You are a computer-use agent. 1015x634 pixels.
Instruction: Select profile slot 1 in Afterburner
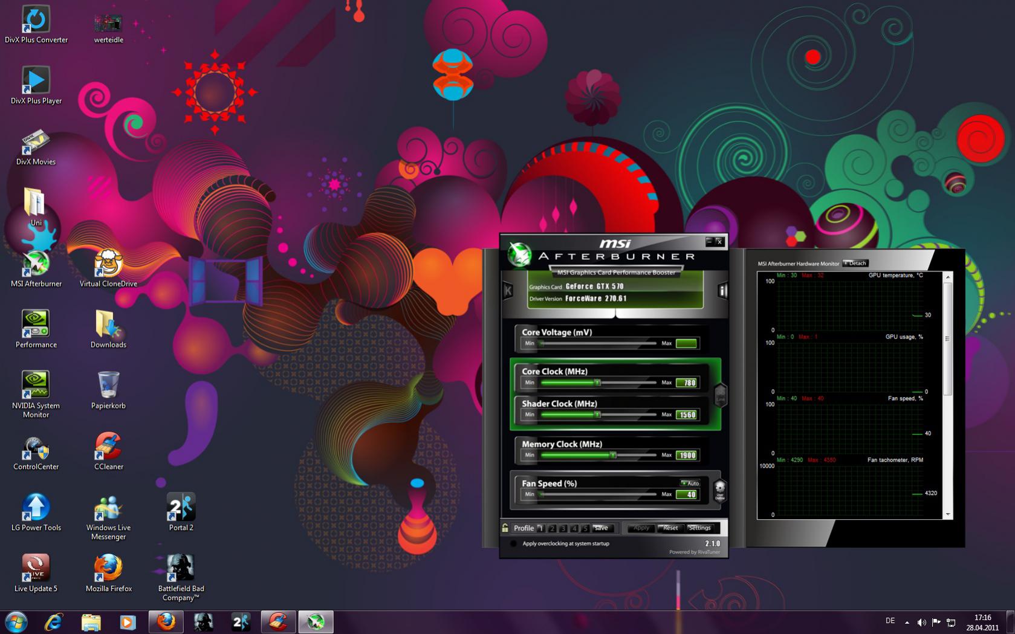pyautogui.click(x=541, y=528)
